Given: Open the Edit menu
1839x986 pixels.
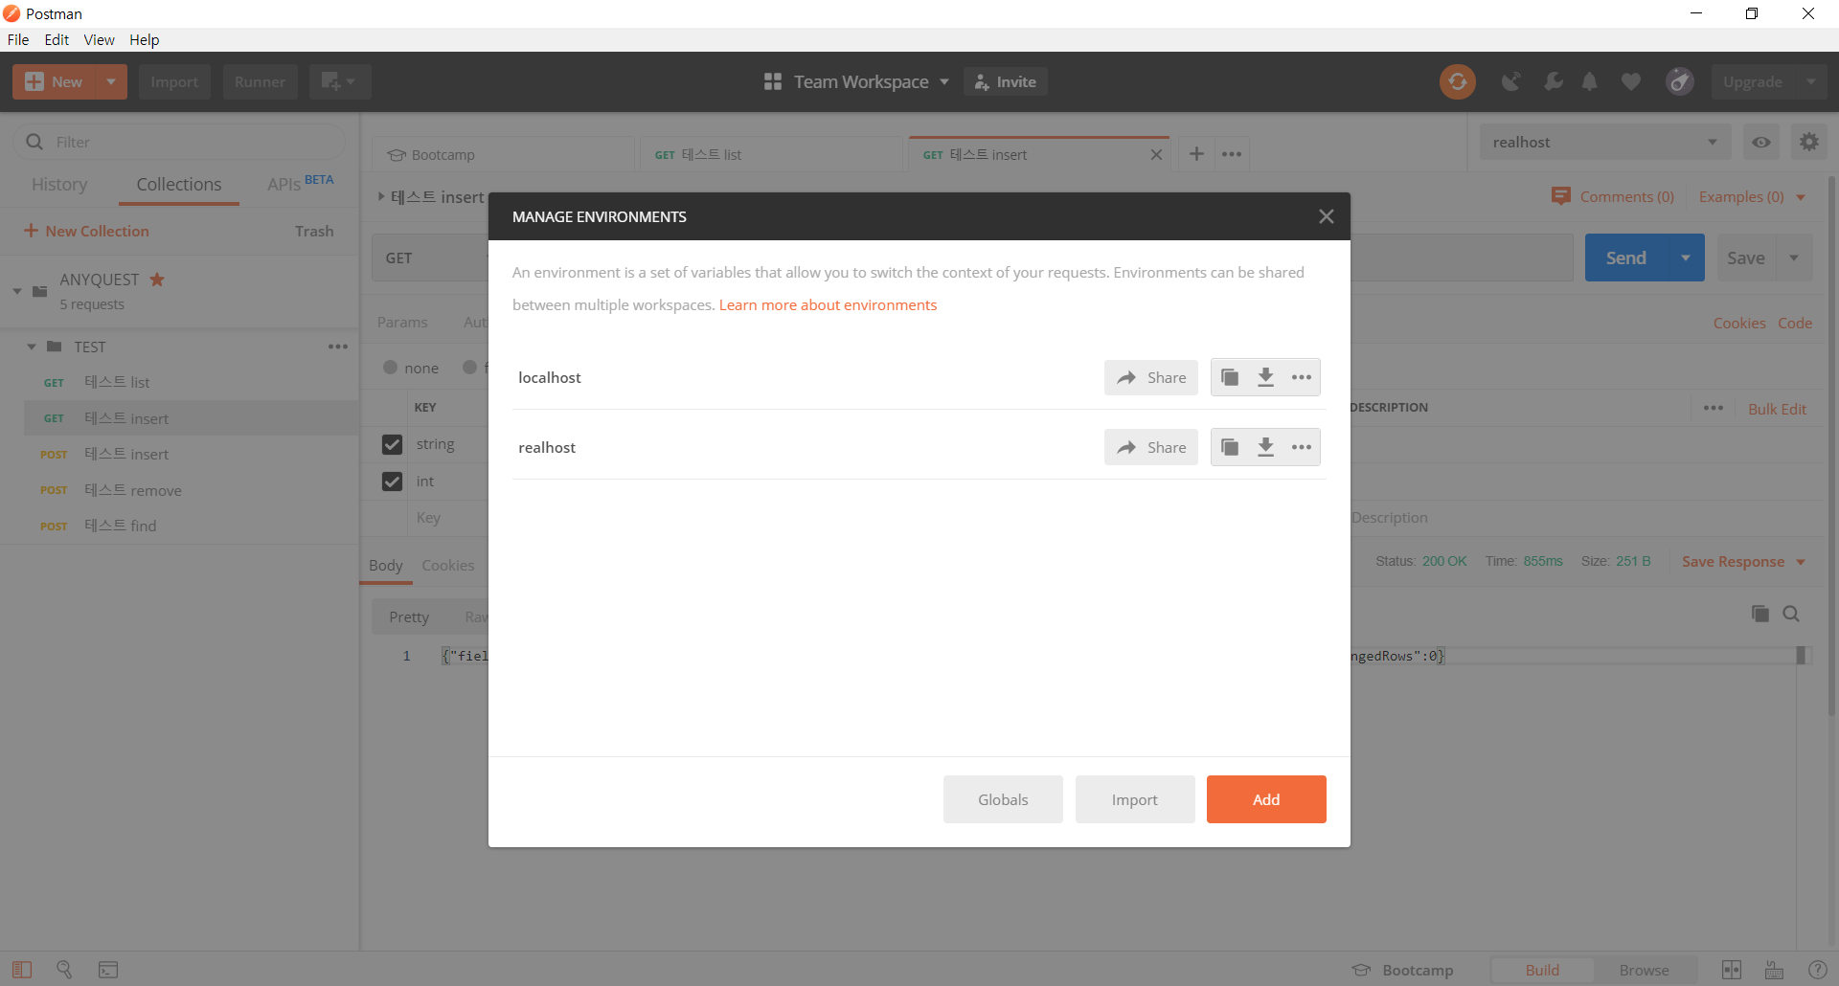Looking at the screenshot, I should click(x=57, y=39).
